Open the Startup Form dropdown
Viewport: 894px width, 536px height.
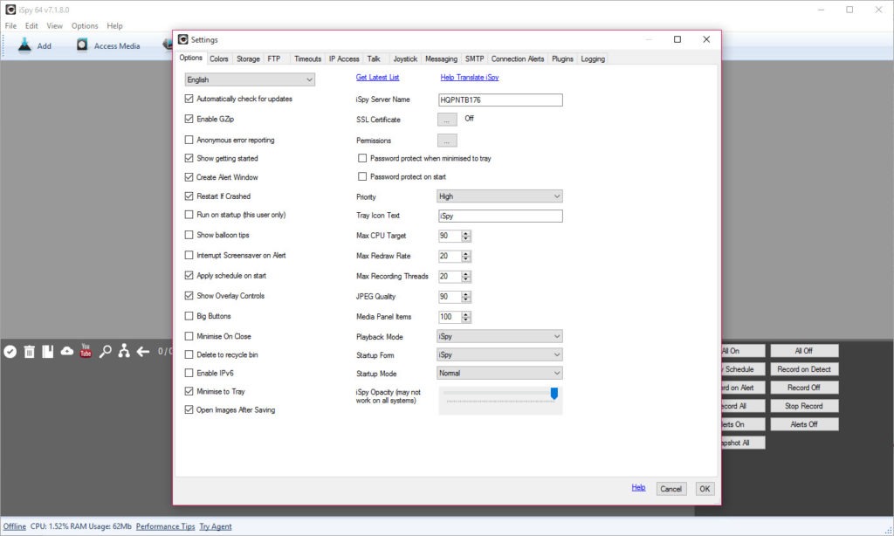pyautogui.click(x=499, y=354)
